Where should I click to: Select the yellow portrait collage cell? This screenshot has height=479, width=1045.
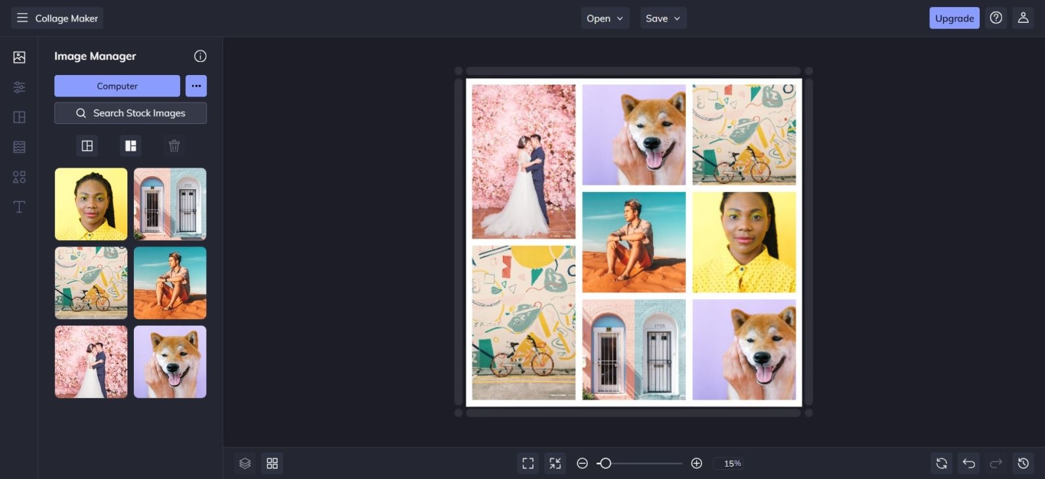click(744, 242)
